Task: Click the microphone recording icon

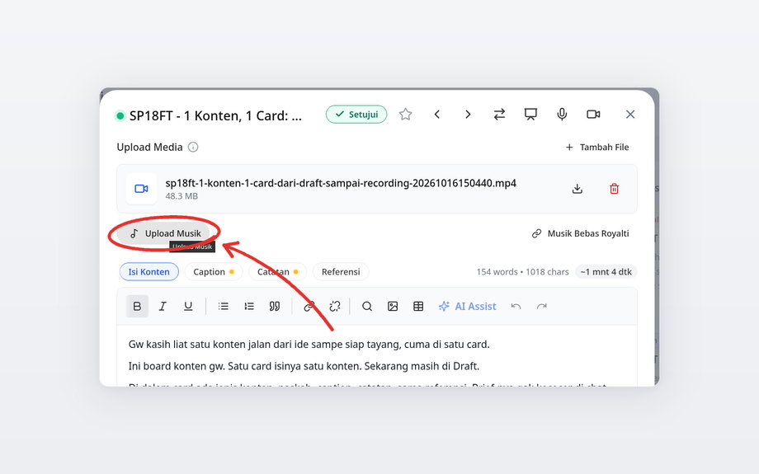Action: 562,115
